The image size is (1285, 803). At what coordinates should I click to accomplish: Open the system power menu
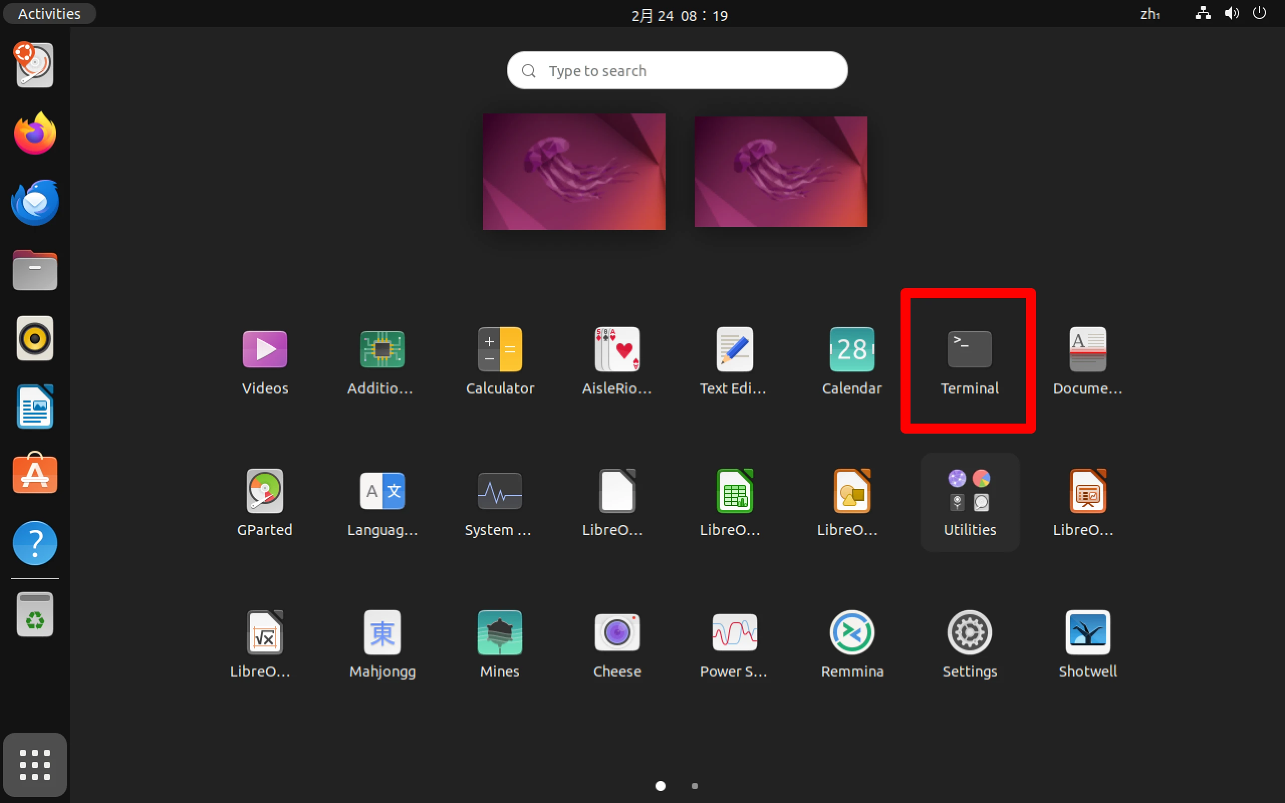coord(1259,14)
